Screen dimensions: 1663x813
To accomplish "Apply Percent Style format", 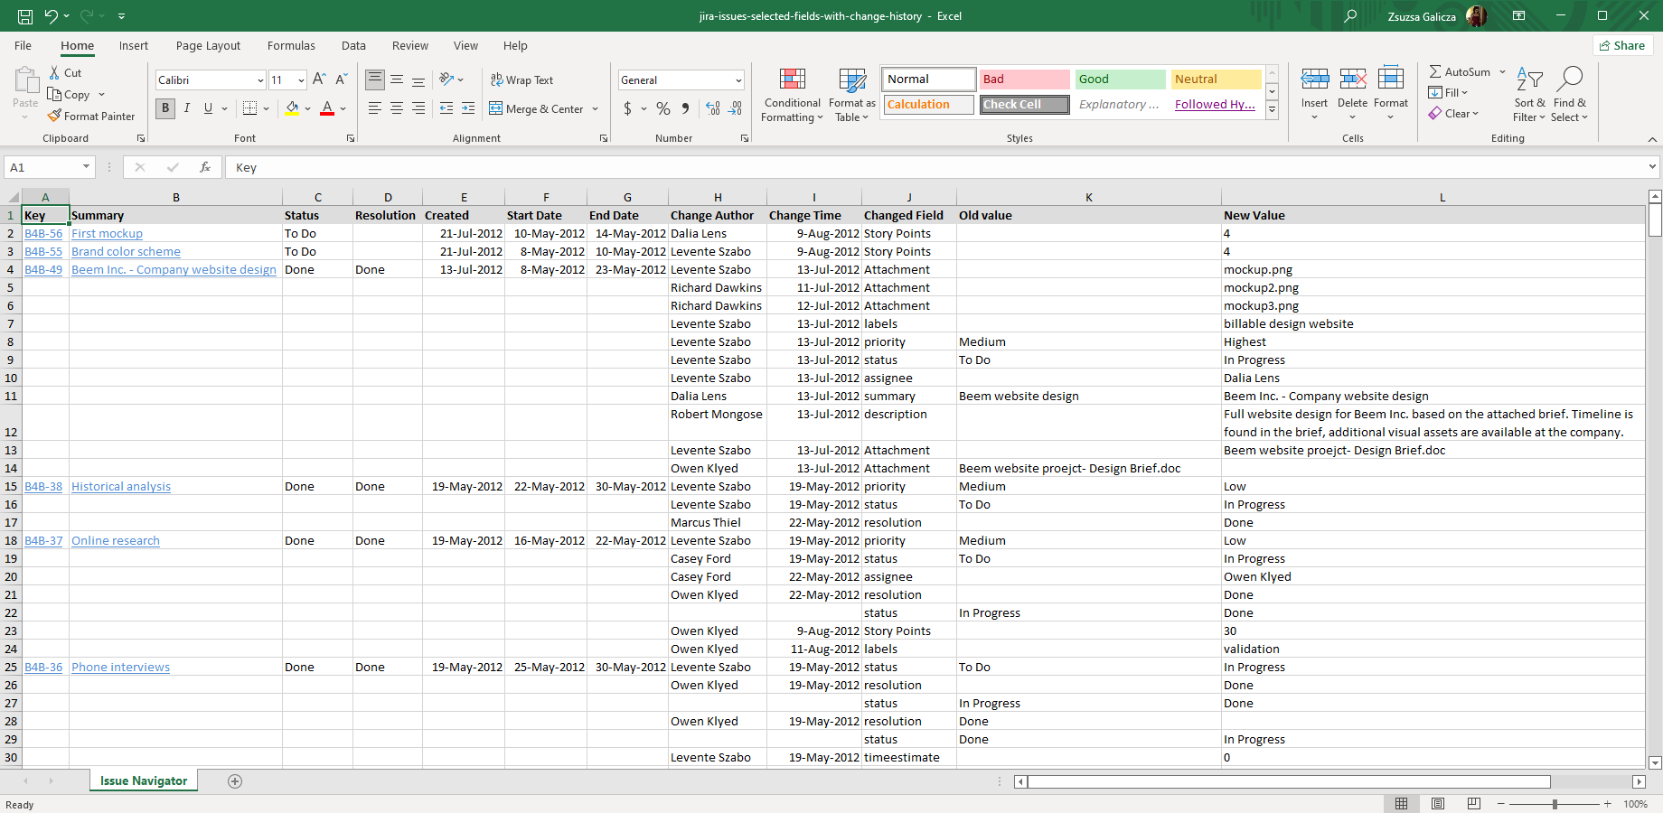I will 663,108.
